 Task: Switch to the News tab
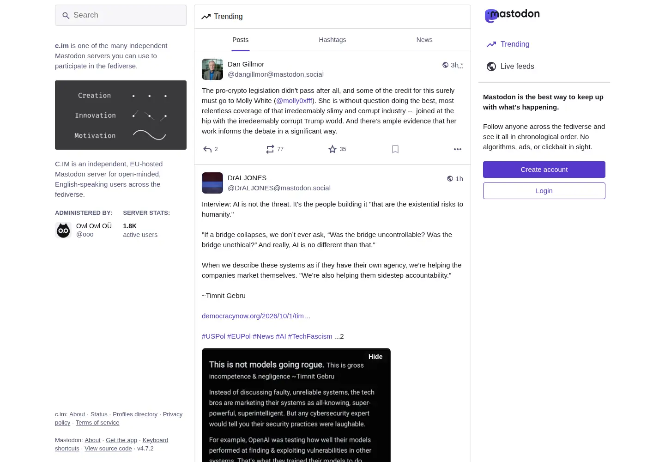click(x=424, y=40)
